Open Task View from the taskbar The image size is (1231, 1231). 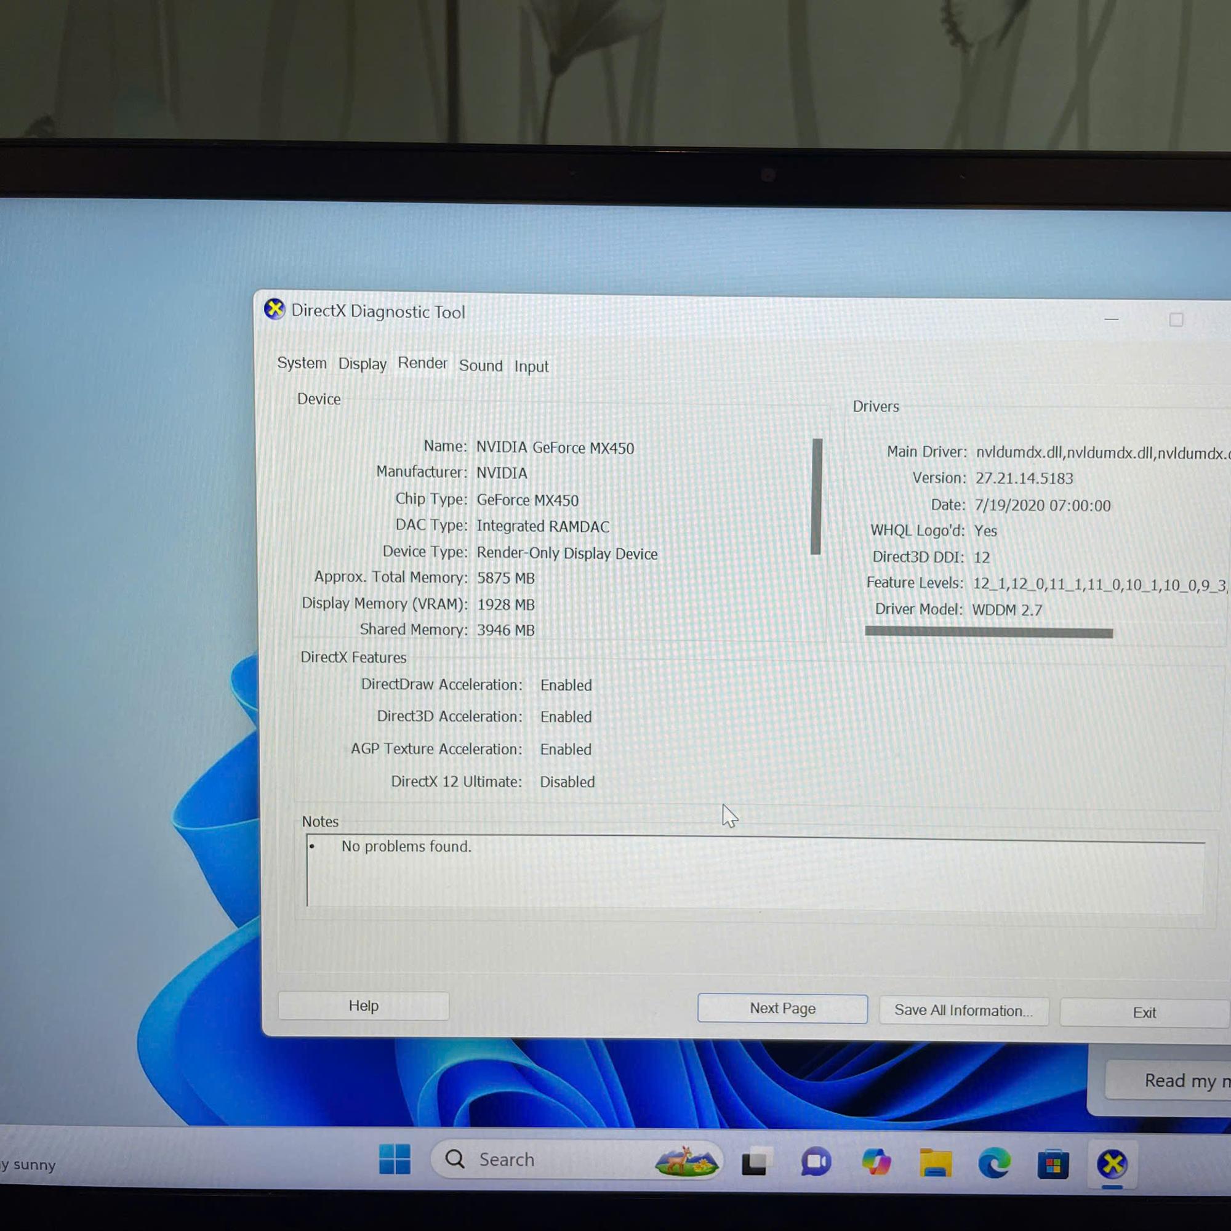[x=756, y=1161]
